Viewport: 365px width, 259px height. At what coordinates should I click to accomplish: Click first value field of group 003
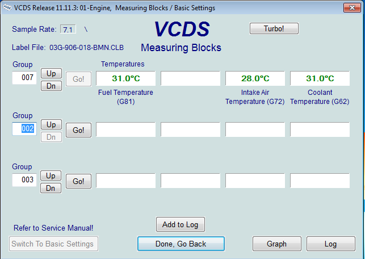click(125, 181)
